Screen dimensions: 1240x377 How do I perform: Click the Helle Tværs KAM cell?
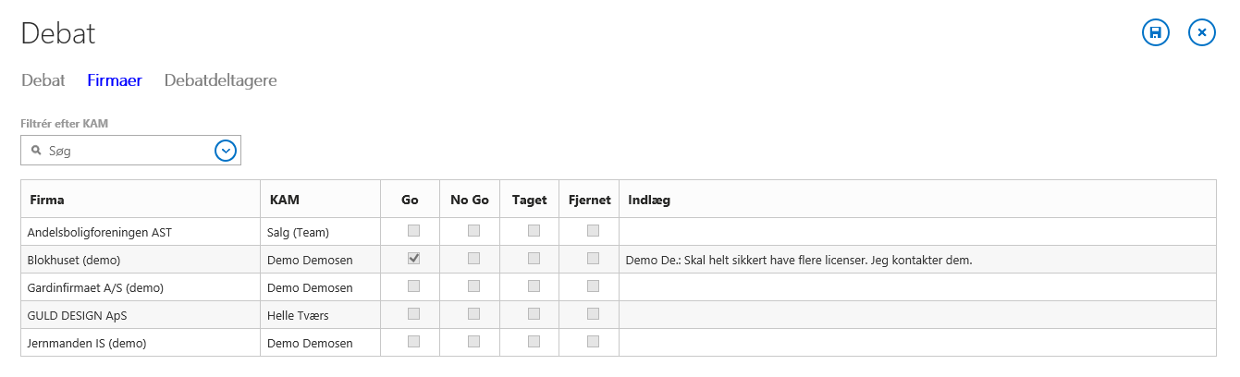(x=298, y=315)
